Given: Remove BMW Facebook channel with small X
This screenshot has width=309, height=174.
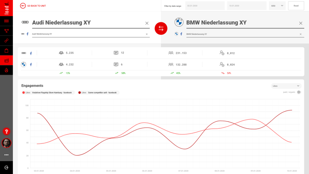Looking at the screenshot, I should pos(301,34).
